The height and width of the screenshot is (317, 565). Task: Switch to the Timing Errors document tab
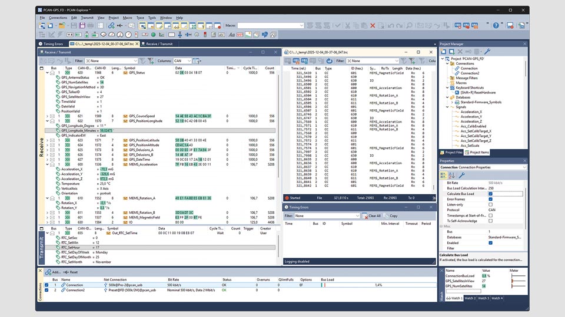coord(51,44)
